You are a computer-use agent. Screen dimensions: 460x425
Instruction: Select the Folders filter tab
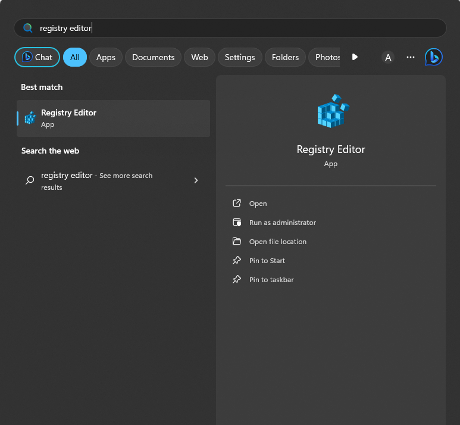tap(285, 57)
